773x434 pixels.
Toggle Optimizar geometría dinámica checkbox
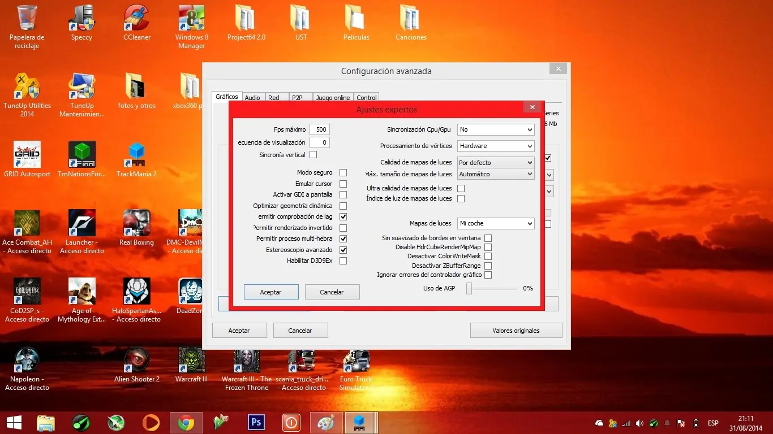point(343,206)
